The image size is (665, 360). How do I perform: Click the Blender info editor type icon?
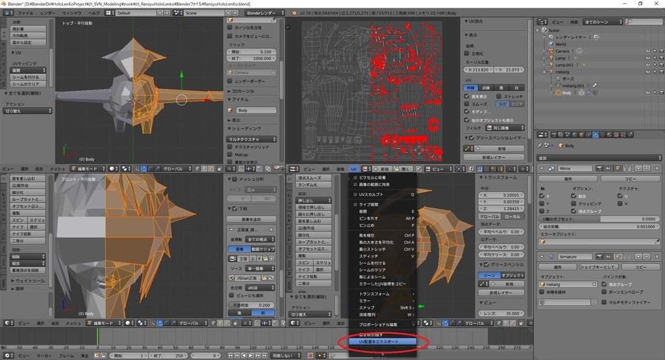click(x=6, y=13)
